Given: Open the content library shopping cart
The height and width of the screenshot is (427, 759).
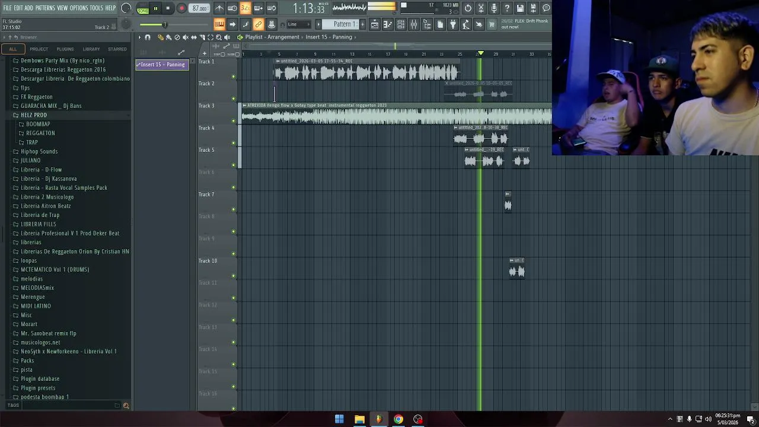Looking at the screenshot, I should point(492,24).
